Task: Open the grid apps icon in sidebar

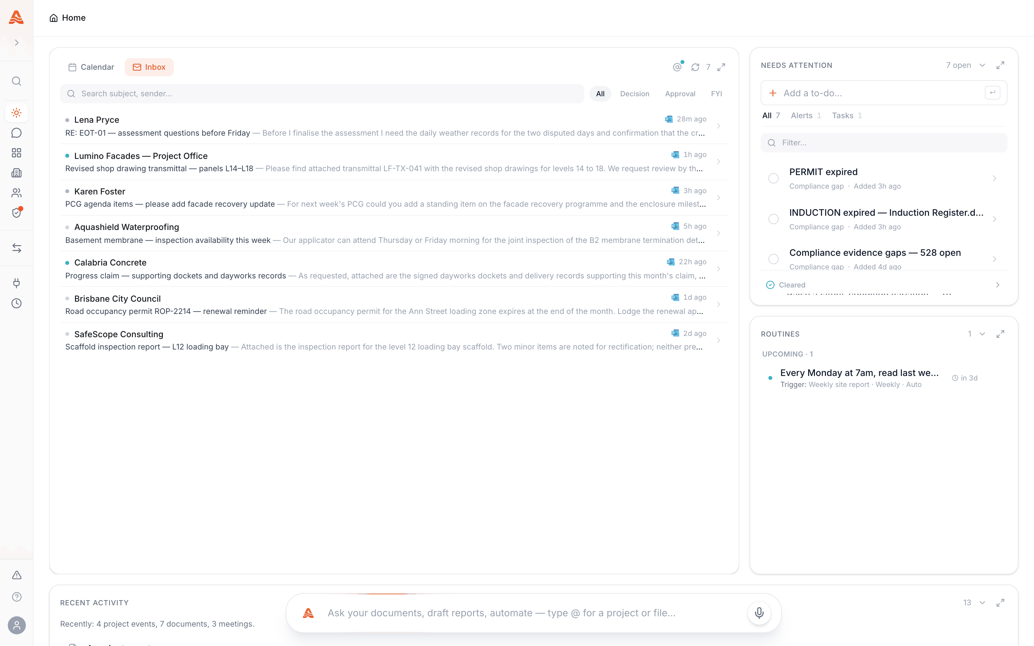Action: pos(17,153)
